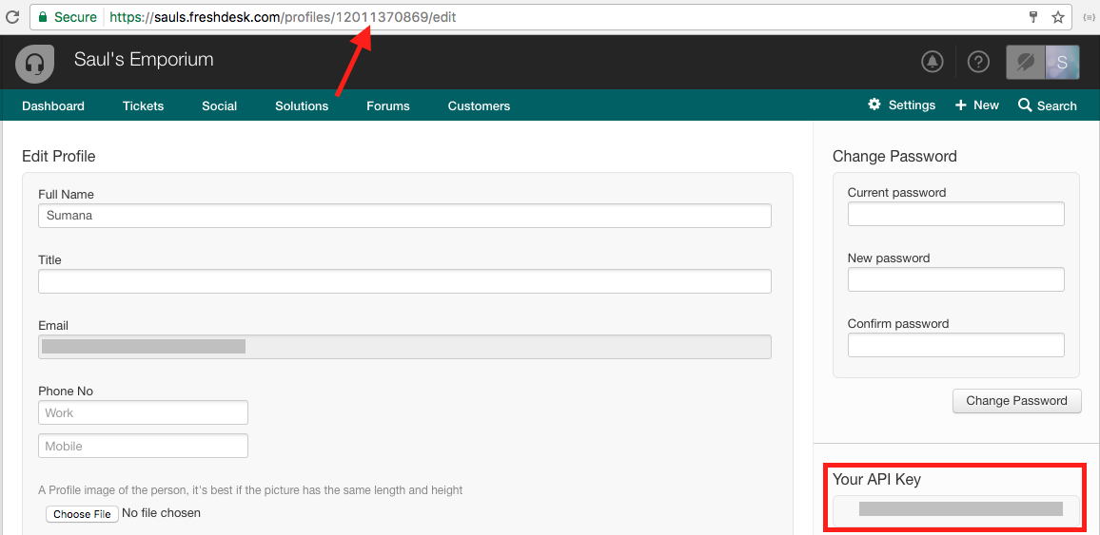The width and height of the screenshot is (1100, 535).
Task: Click the "Edit Profile" heading
Action: [59, 156]
